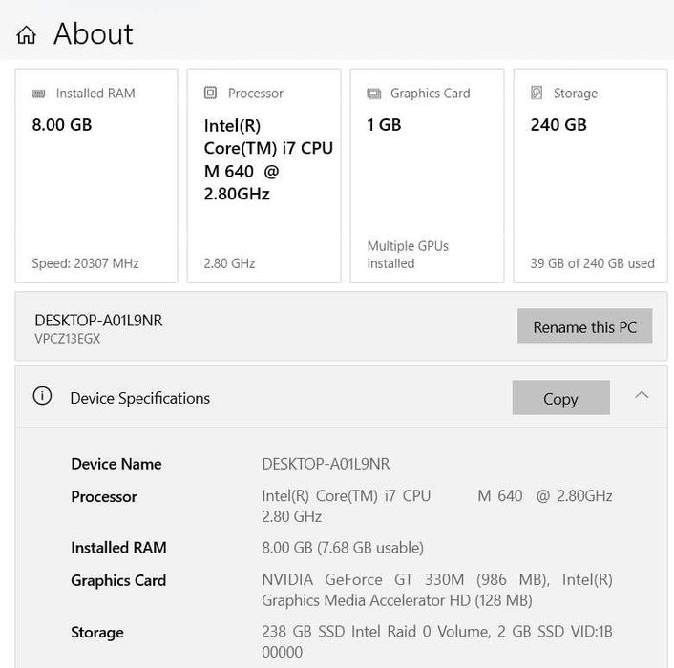Click the Processor card icon
The width and height of the screenshot is (674, 668).
(211, 94)
